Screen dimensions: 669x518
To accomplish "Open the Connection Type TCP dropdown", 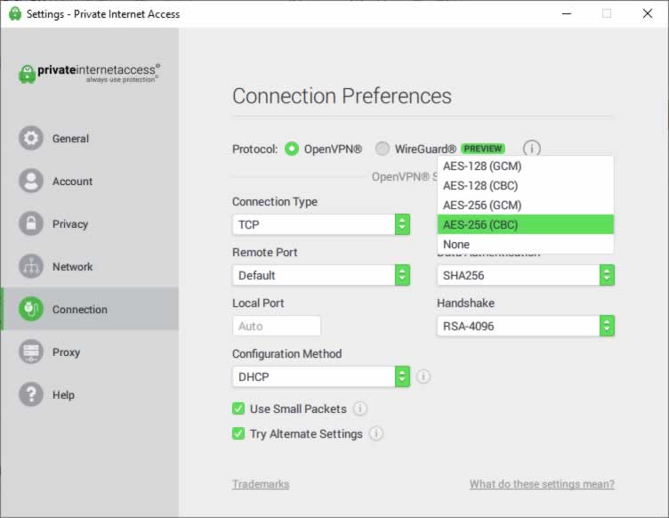I will [x=321, y=224].
